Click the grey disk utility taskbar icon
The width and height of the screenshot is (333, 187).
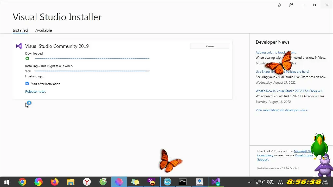pyautogui.click(x=200, y=182)
